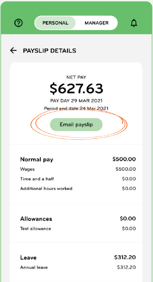153x282 pixels.
Task: Select the Normal pay total $500.00
Action: tap(124, 159)
